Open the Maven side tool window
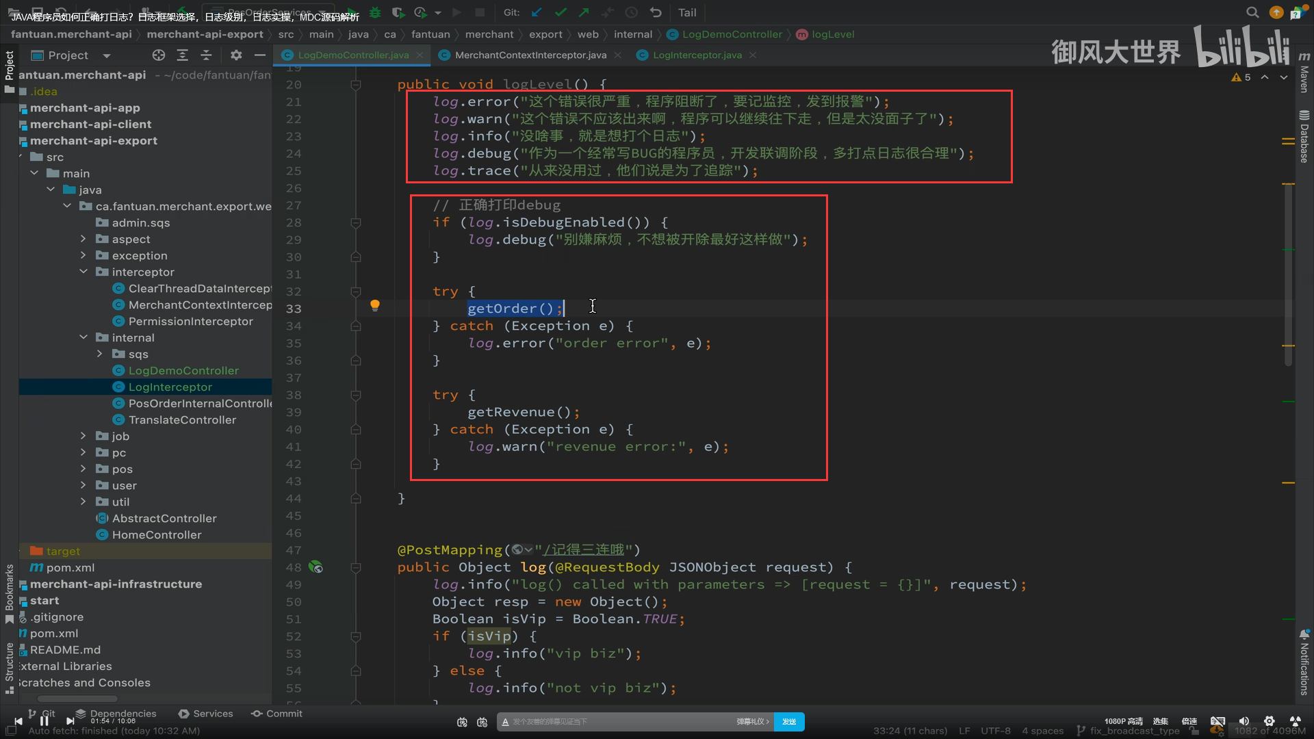 [x=1304, y=72]
